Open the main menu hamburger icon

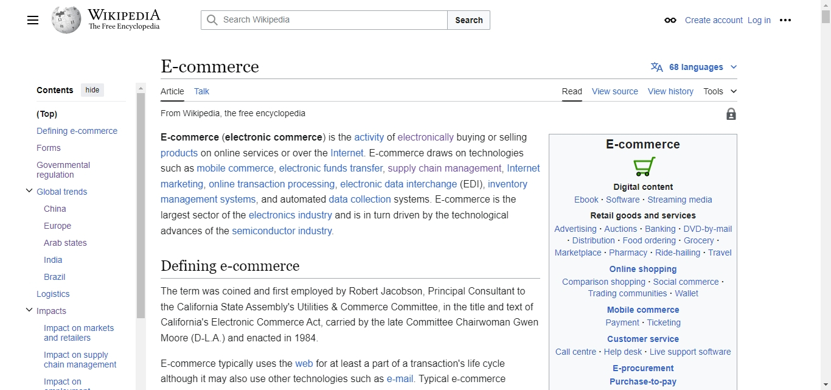(x=33, y=20)
